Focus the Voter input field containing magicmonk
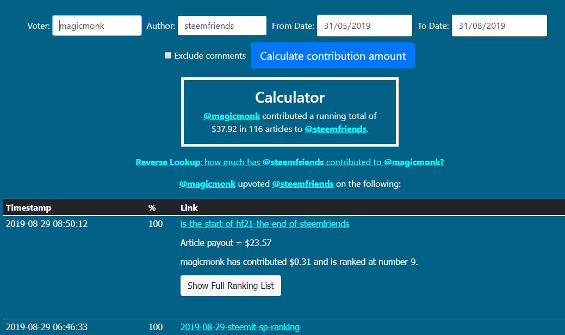The height and width of the screenshot is (335, 565). click(x=97, y=26)
